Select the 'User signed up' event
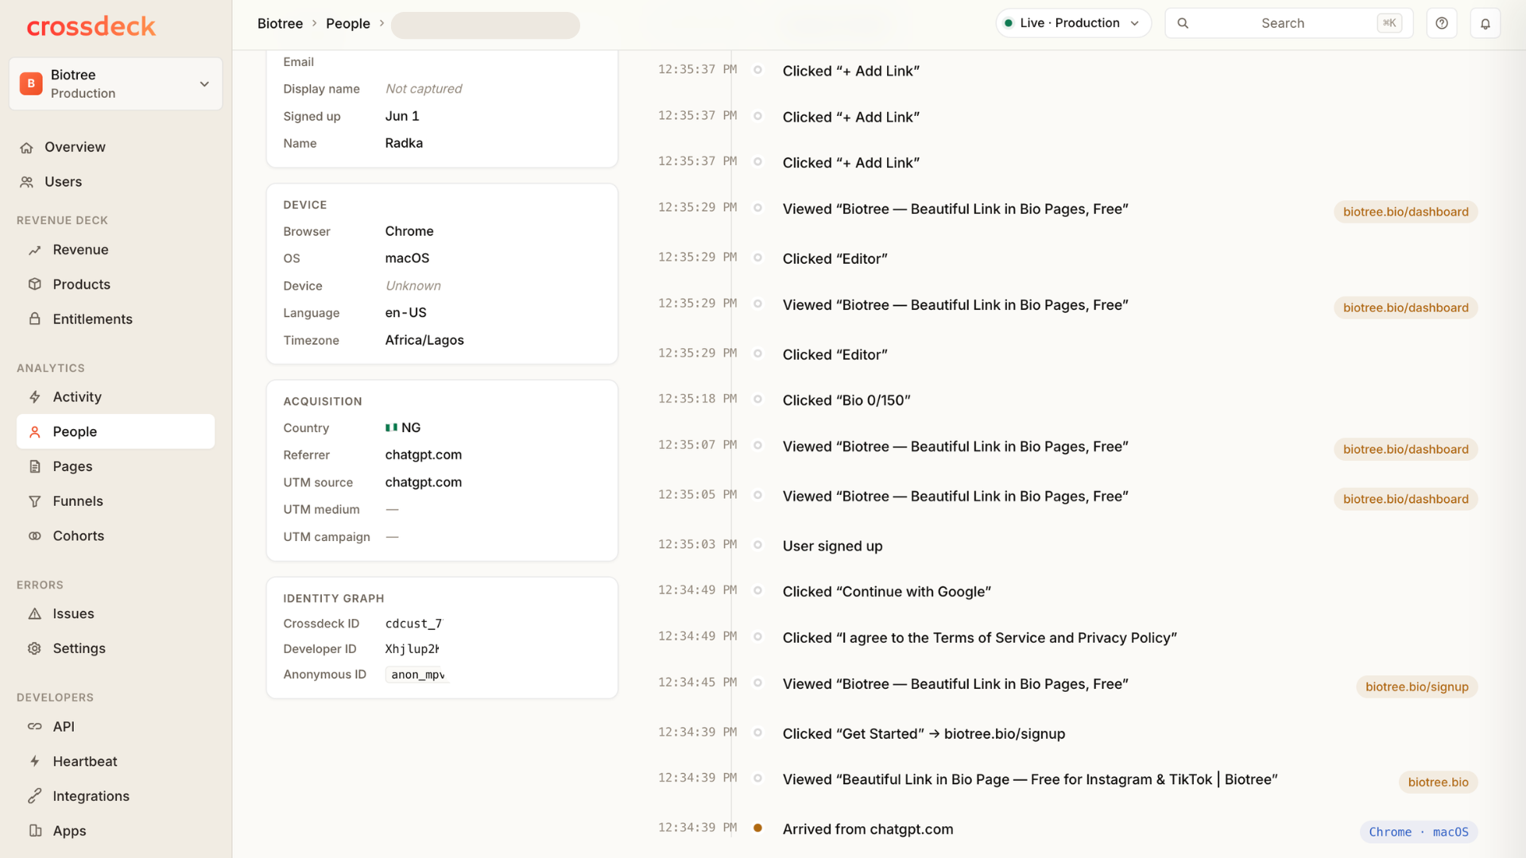Image resolution: width=1526 pixels, height=858 pixels. [832, 547]
